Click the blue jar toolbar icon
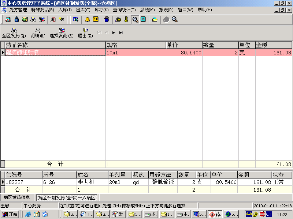This screenshot has height=219, width=293. point(107,19)
